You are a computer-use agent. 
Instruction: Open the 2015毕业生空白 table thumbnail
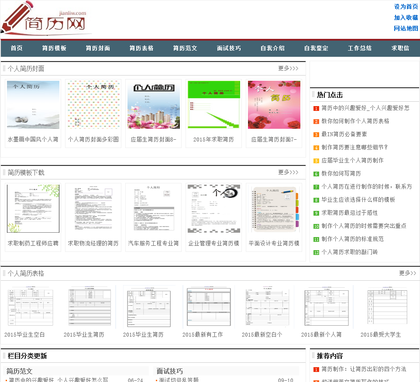point(30,306)
